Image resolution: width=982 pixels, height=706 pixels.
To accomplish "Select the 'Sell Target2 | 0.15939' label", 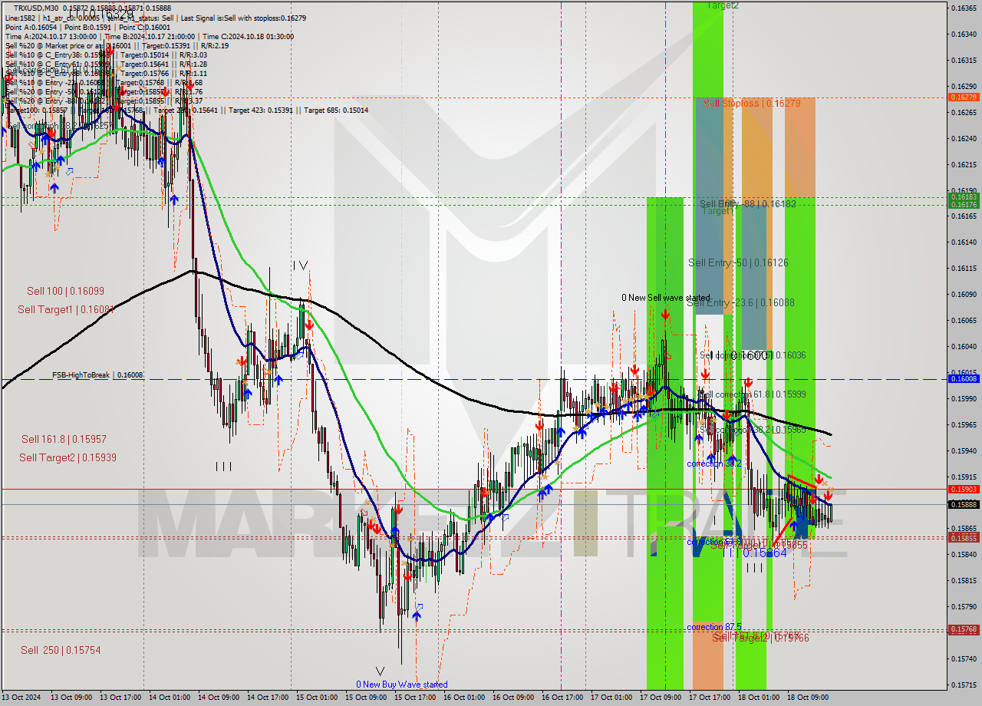I will 68,457.
